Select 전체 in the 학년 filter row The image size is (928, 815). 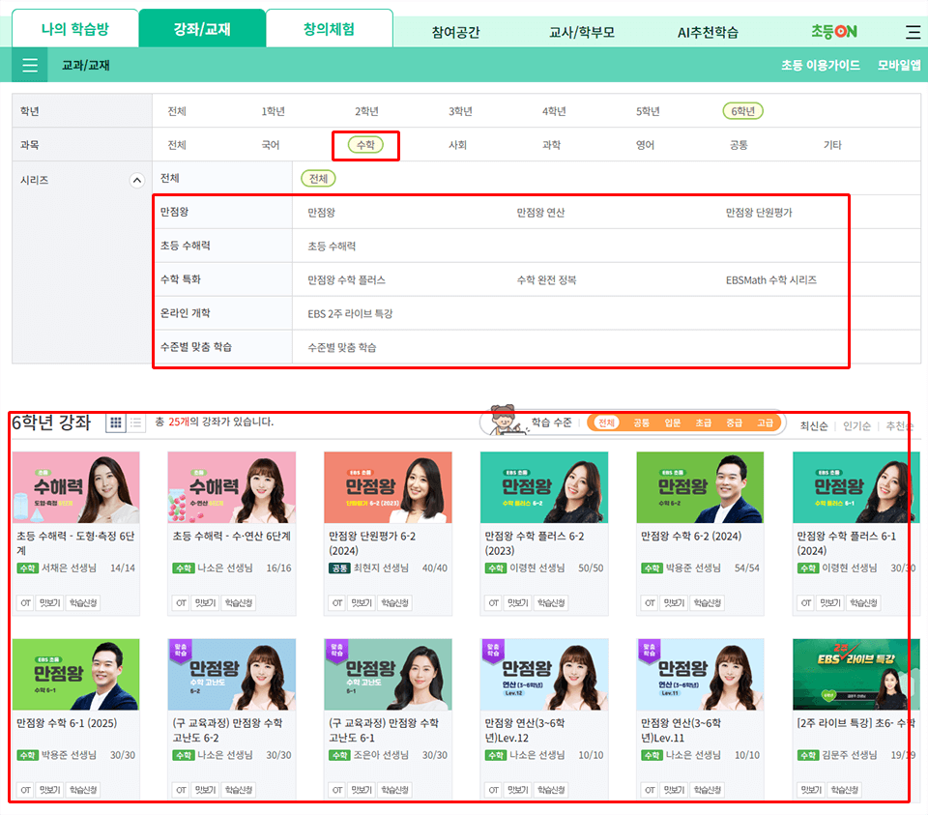point(177,111)
